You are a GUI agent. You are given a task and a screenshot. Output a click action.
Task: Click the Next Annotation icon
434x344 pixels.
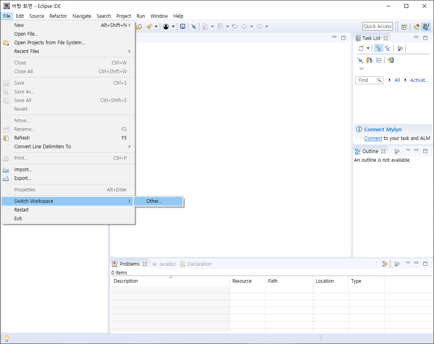205,26
